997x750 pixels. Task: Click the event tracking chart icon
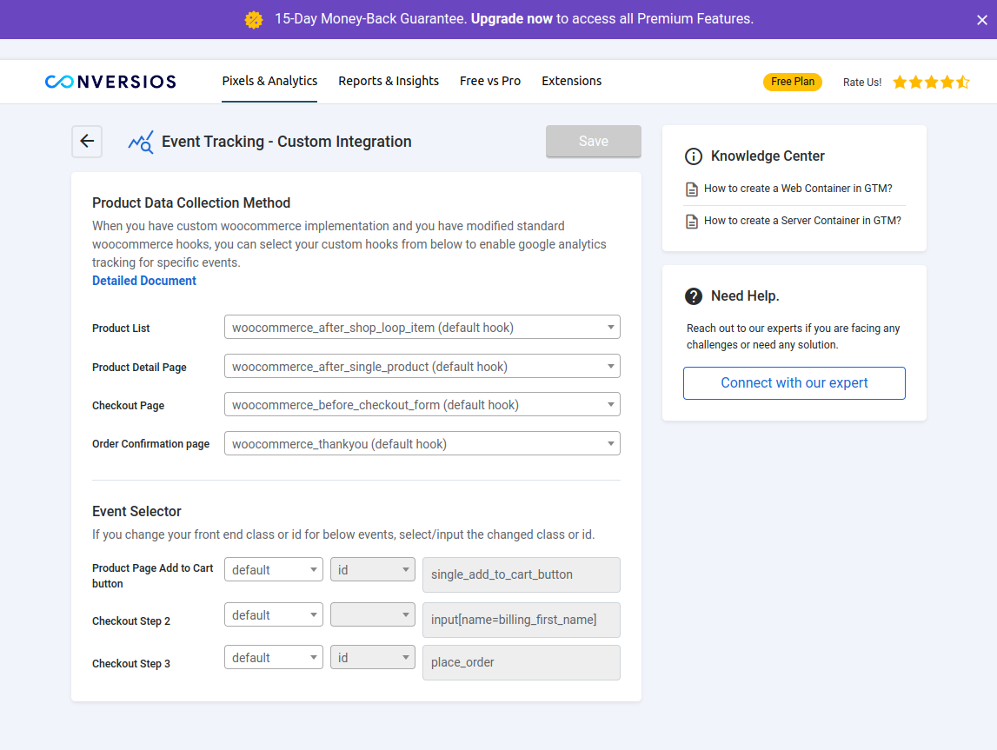click(x=141, y=142)
